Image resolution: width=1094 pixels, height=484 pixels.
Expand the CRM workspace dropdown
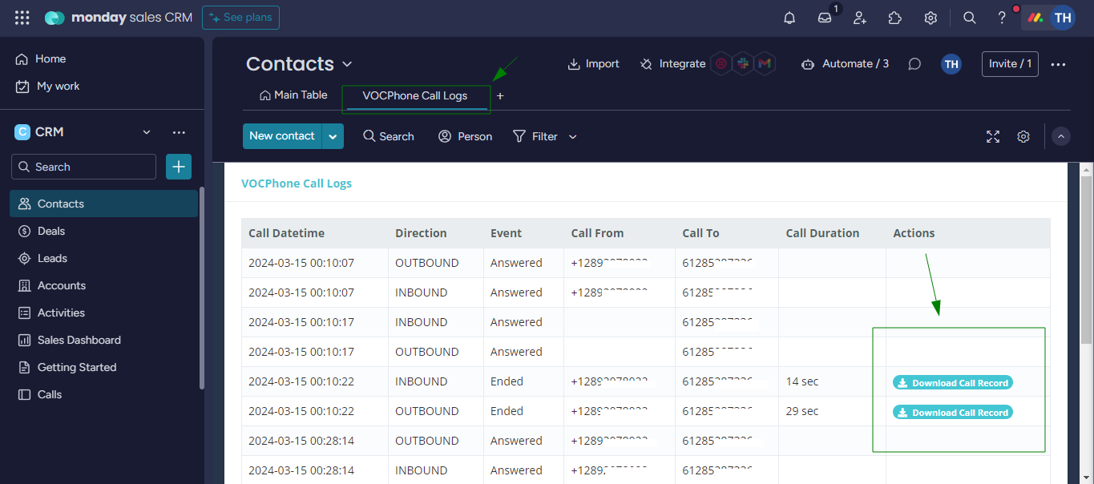coord(147,132)
